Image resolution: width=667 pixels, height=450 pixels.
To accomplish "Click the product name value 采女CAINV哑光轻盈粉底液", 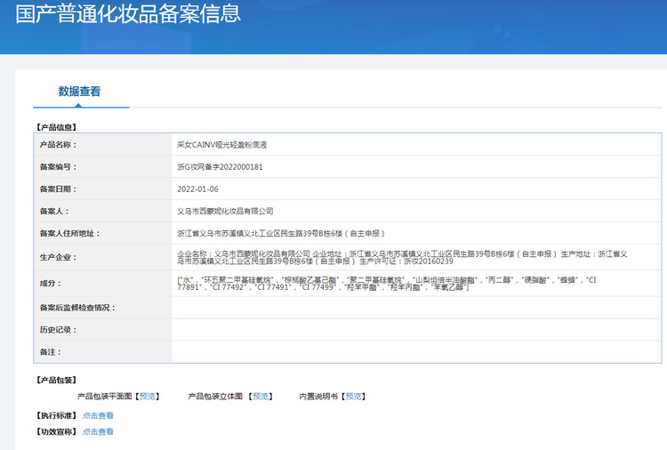I will 222,145.
